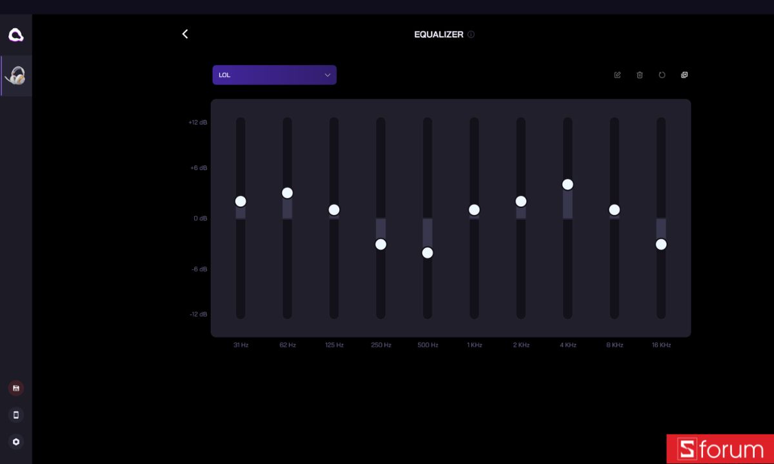Click the 8 KHz slider handle
Viewport: 774px width, 464px height.
tap(614, 209)
